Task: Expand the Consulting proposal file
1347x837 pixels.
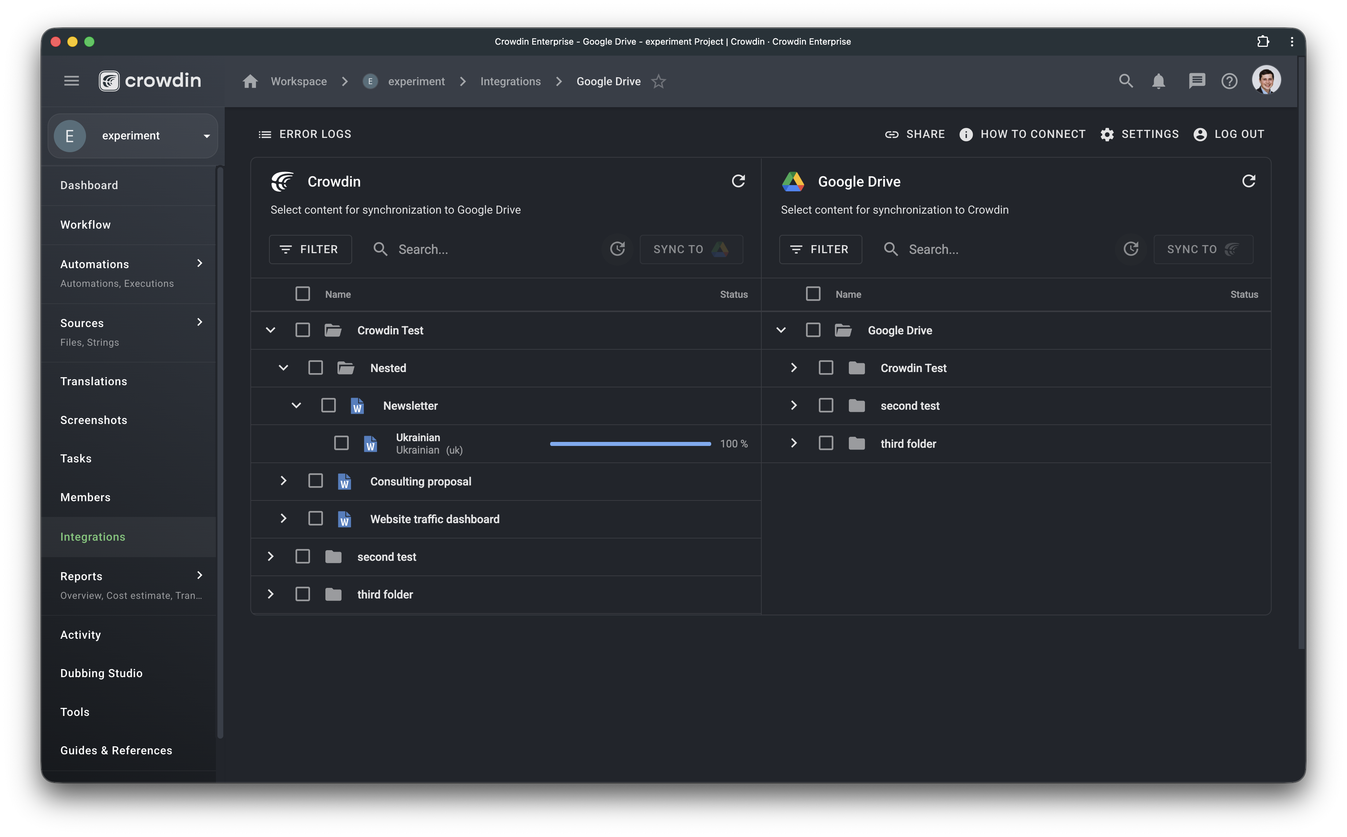Action: point(283,480)
